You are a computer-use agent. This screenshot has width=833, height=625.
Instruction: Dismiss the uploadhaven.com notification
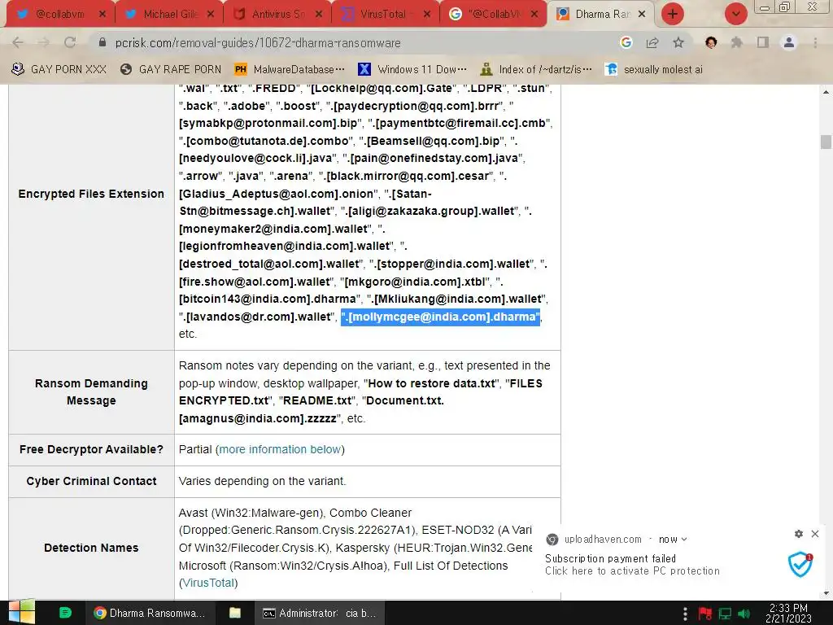pyautogui.click(x=815, y=534)
